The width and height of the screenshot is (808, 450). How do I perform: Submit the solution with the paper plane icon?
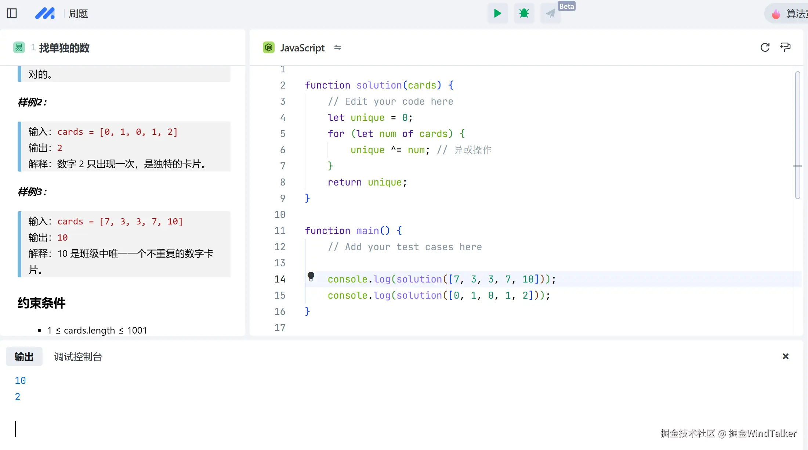(550, 13)
